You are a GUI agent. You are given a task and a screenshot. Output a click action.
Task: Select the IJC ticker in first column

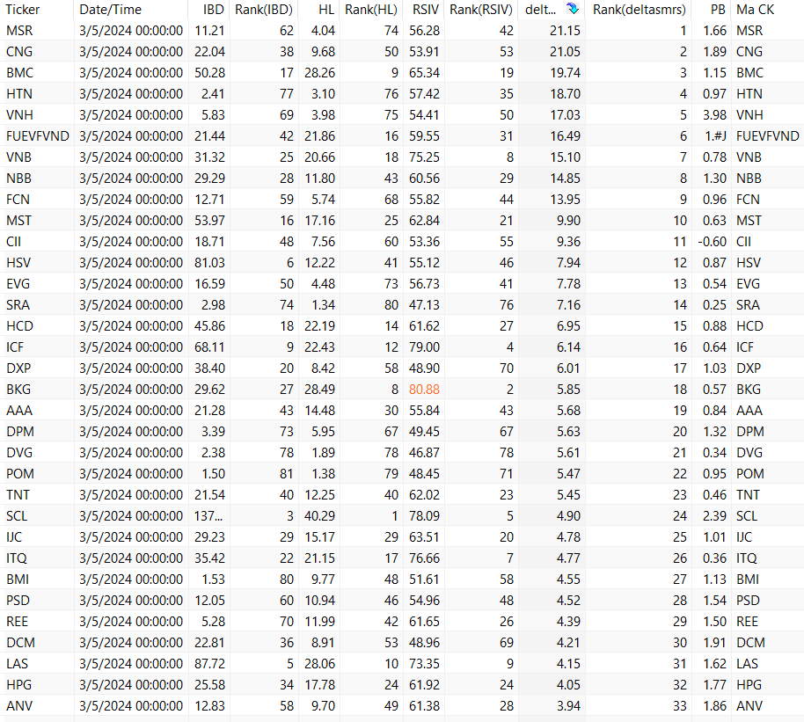pos(14,537)
